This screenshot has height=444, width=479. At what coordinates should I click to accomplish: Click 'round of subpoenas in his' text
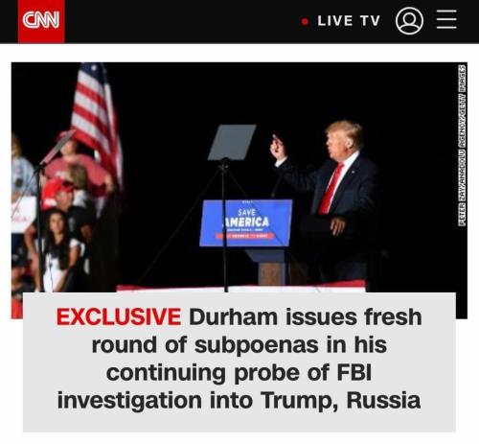[239, 345]
